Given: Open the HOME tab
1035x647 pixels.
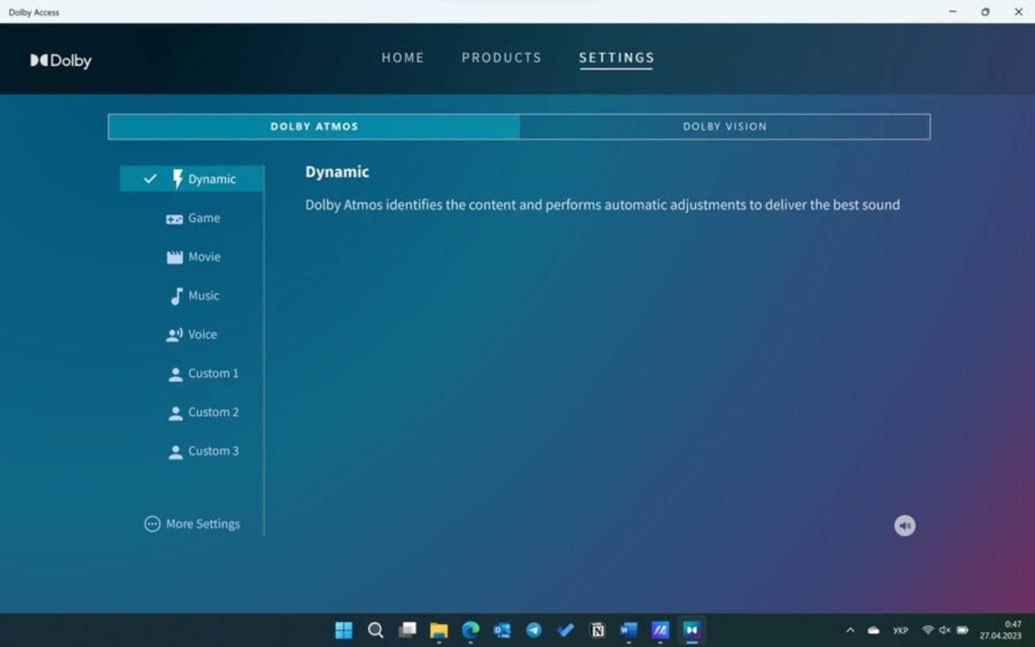Looking at the screenshot, I should click(403, 58).
